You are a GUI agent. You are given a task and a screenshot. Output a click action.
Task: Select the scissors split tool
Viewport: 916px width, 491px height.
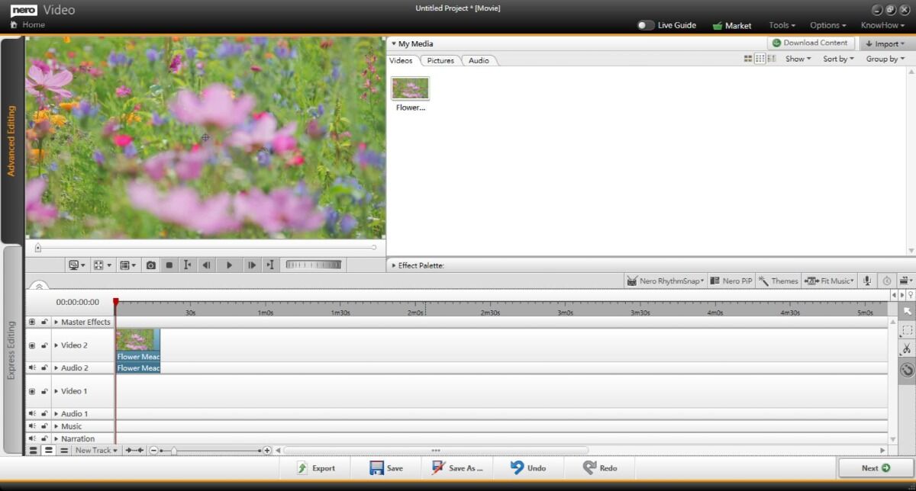tap(907, 348)
